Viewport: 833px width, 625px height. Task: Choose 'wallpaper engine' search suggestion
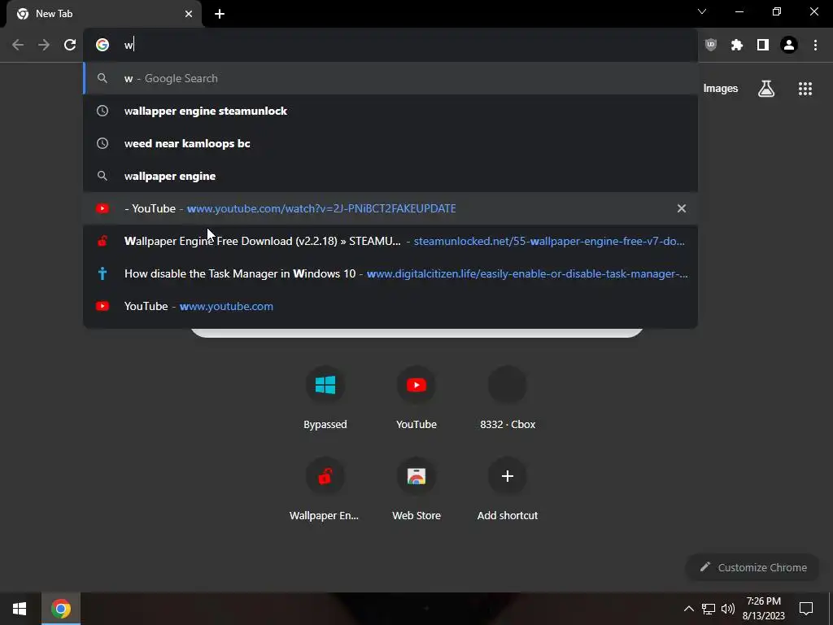[x=390, y=176]
